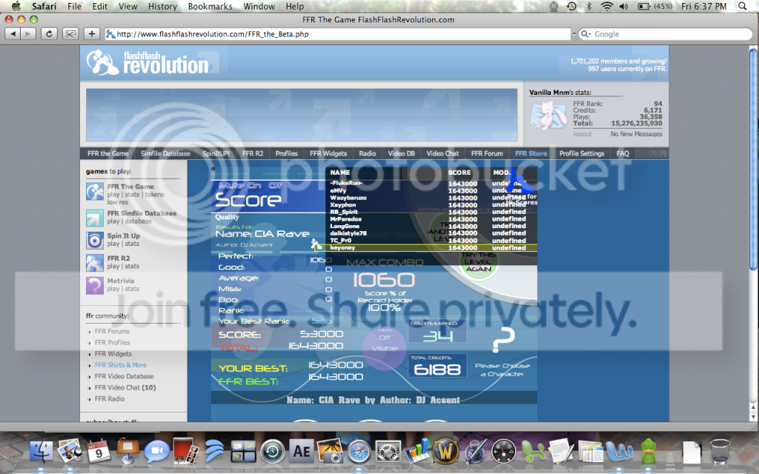The width and height of the screenshot is (759, 474).
Task: Launch After Effects from the dock
Action: (x=301, y=450)
